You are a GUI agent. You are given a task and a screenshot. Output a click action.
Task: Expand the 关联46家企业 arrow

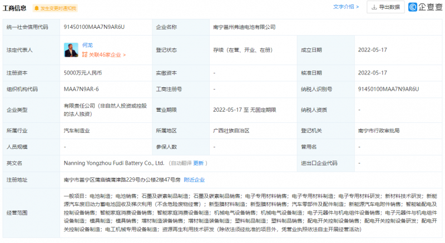pyautogui.click(x=124, y=55)
